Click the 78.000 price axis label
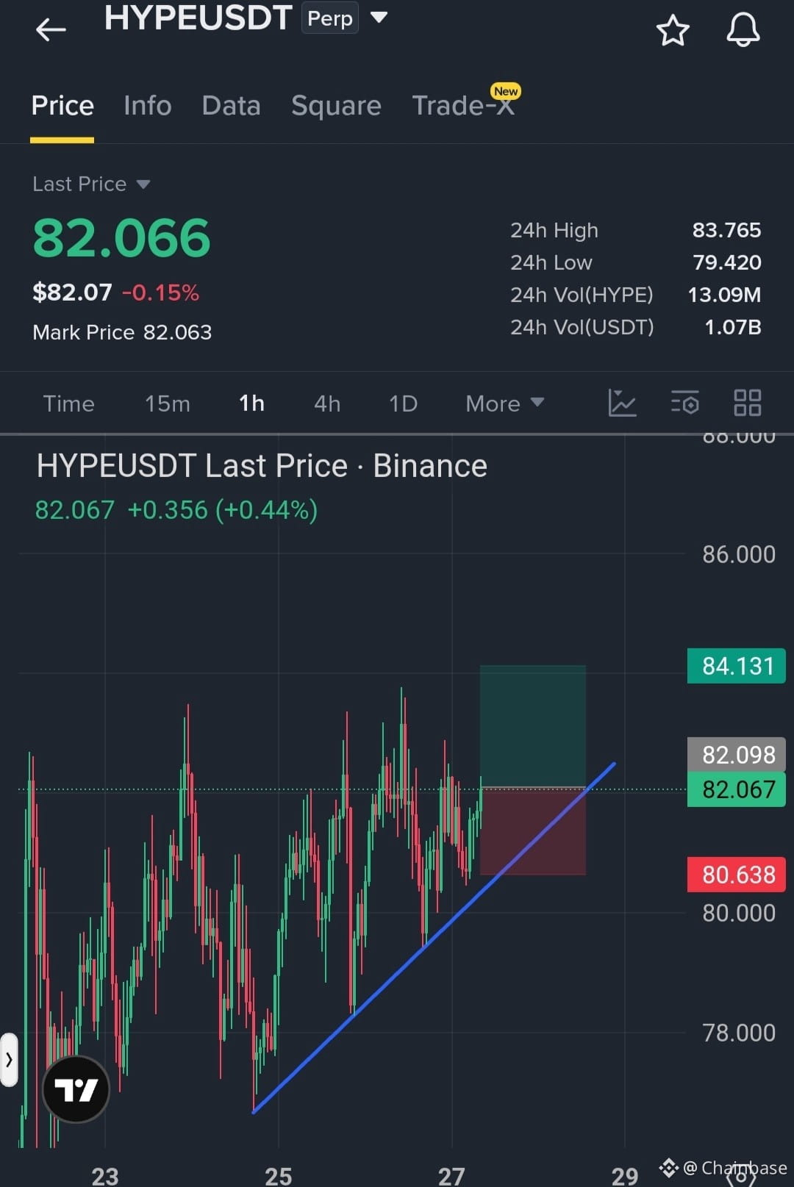The width and height of the screenshot is (794, 1187). (x=738, y=1033)
